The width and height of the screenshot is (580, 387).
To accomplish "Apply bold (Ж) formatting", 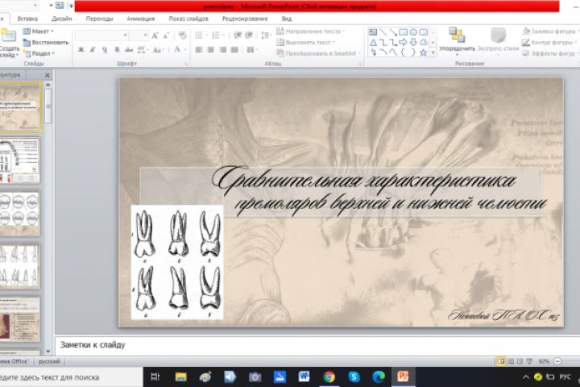I will (x=81, y=50).
